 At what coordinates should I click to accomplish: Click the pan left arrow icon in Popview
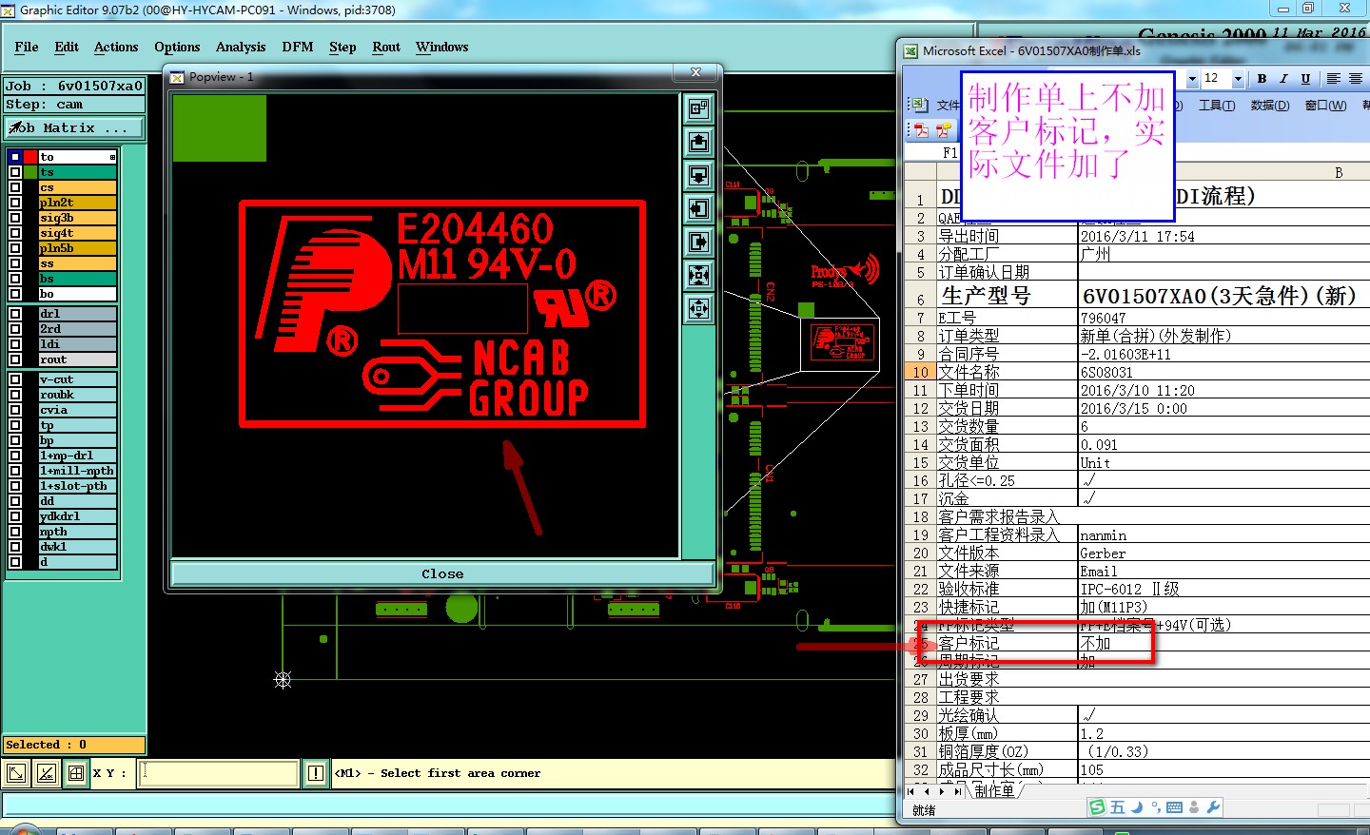[698, 208]
